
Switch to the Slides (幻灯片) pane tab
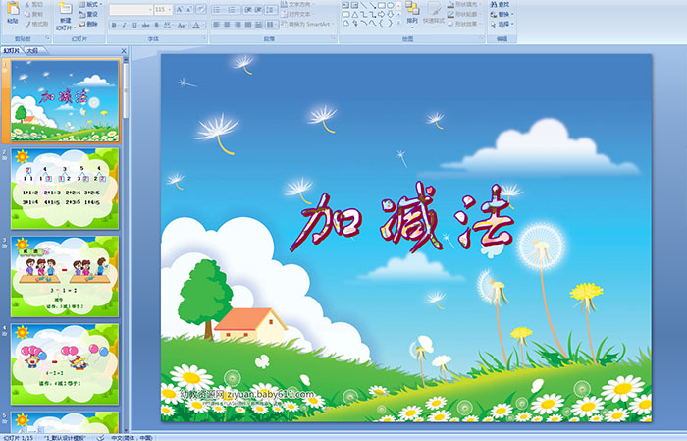click(x=12, y=48)
